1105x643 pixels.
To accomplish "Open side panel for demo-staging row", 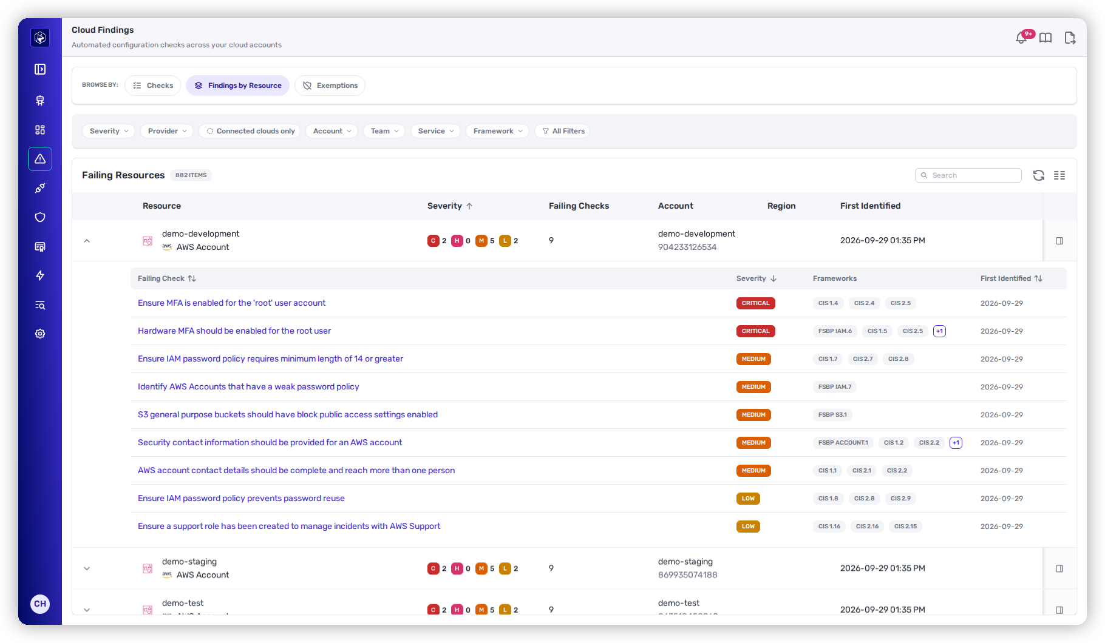I will [x=1059, y=568].
